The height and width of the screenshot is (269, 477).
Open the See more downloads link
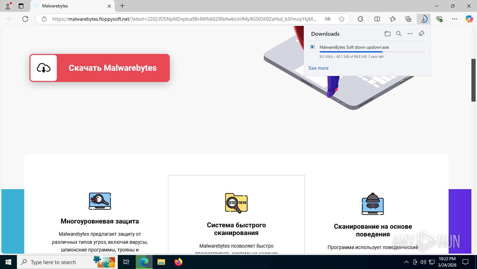[318, 68]
